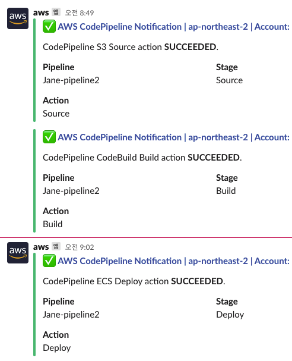Click the green checkmark on the ECS Deploy notification
Viewport: 292px width, 361px height.
[x=49, y=260]
